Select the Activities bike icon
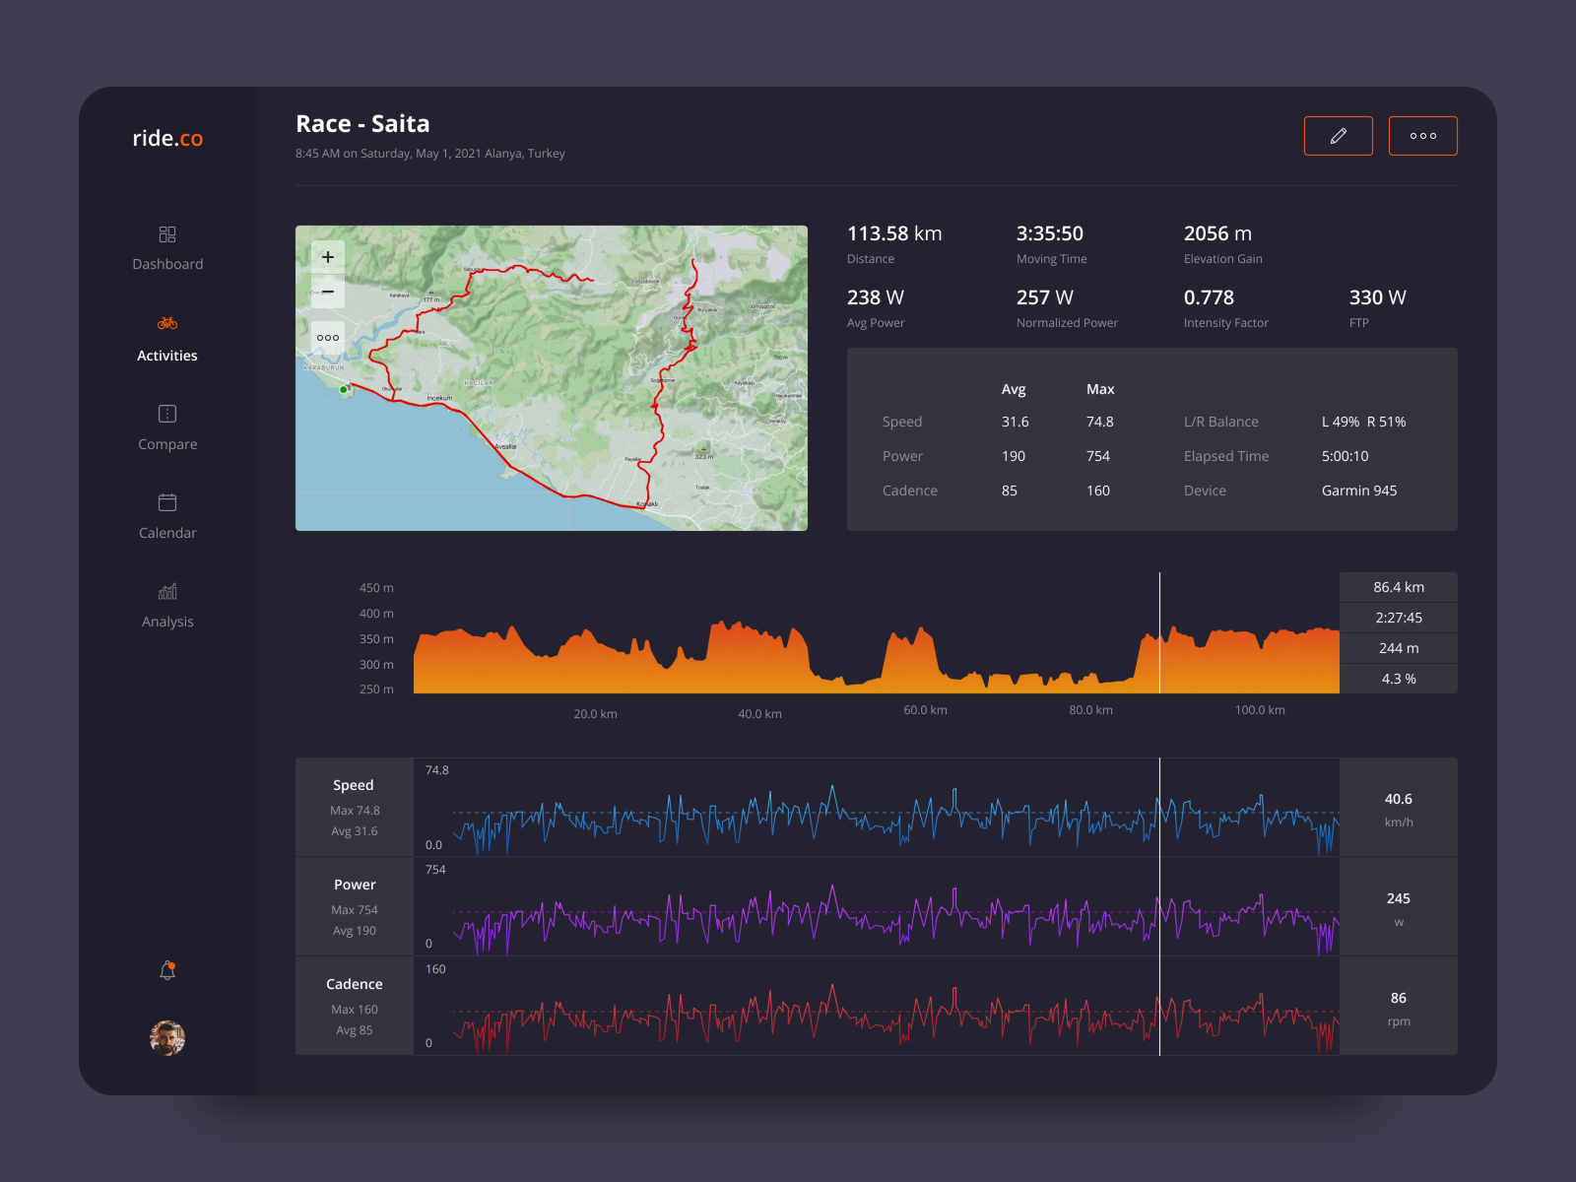The image size is (1576, 1182). click(166, 322)
